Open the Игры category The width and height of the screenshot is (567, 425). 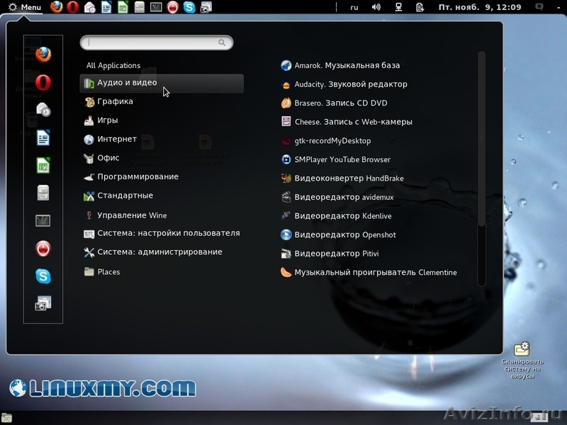tap(101, 120)
